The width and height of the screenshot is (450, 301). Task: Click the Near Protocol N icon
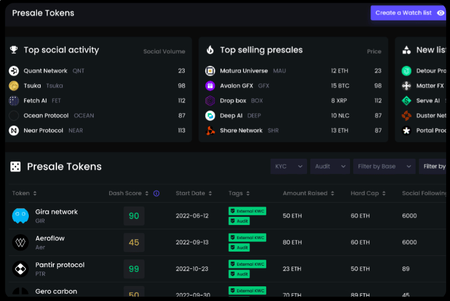pos(14,130)
